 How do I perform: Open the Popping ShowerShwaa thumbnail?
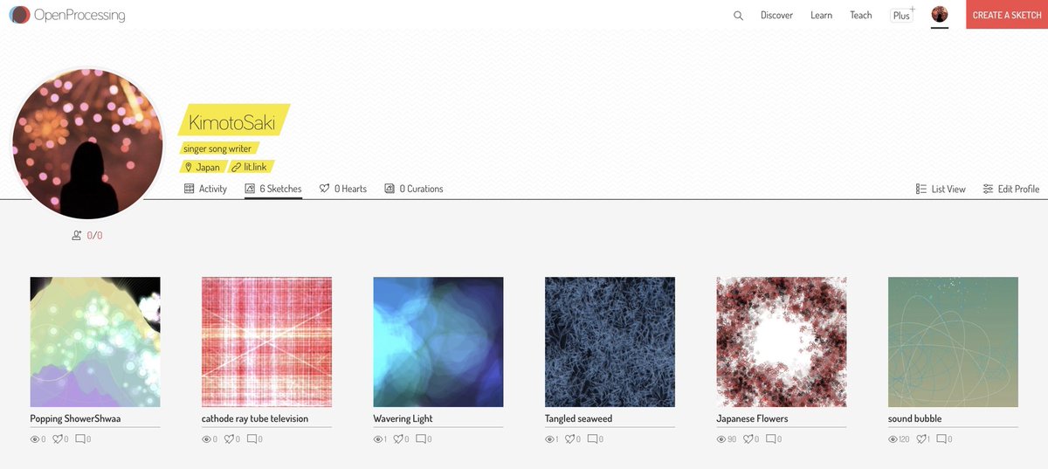(95, 342)
